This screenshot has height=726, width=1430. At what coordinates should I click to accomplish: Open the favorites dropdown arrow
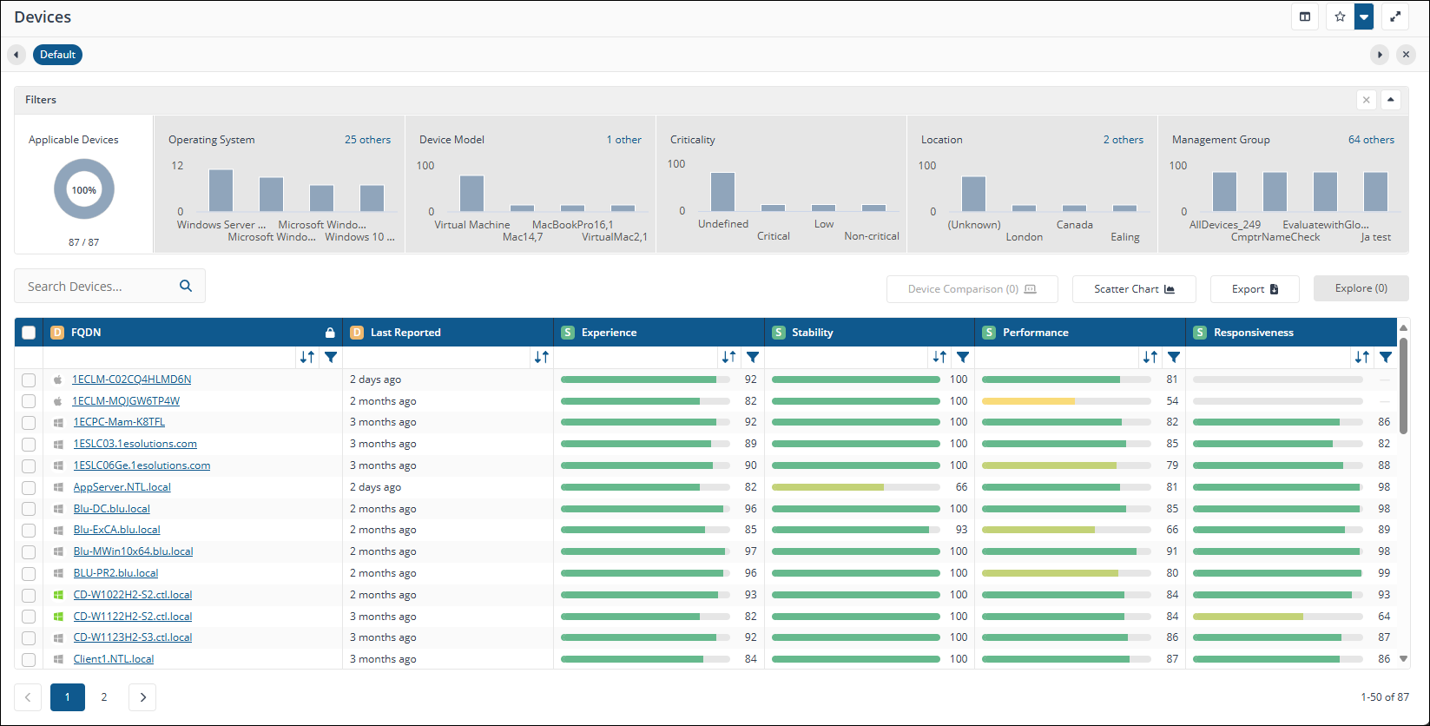tap(1364, 16)
